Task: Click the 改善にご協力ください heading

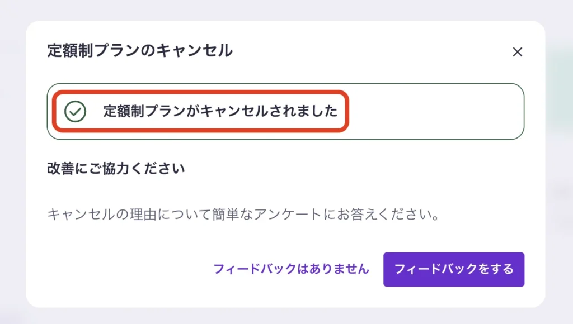Action: point(116,169)
